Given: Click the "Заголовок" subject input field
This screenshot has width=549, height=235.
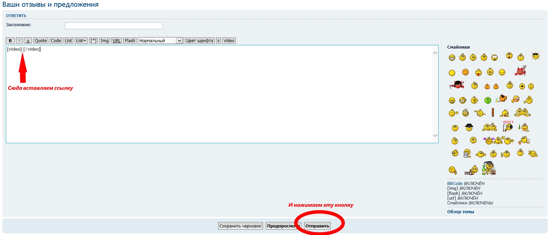Looking at the screenshot, I should click(x=114, y=26).
